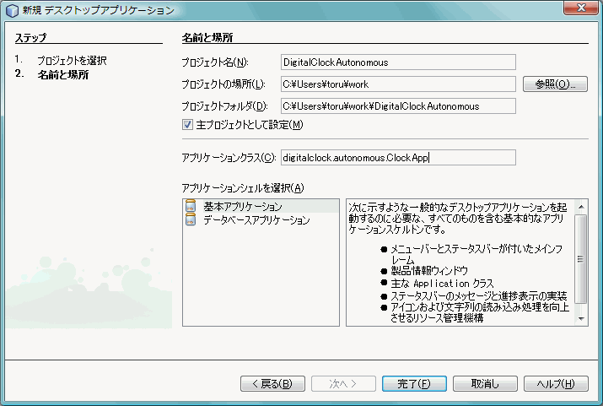603x406 pixels.
Task: Click the 製品情報ウィンドウ bullet text
Action: (429, 271)
